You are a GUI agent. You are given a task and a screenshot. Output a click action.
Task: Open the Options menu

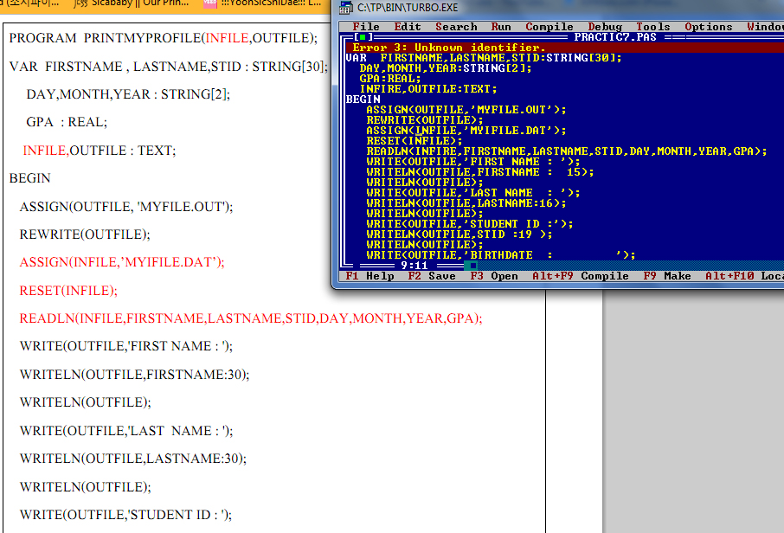[709, 27]
